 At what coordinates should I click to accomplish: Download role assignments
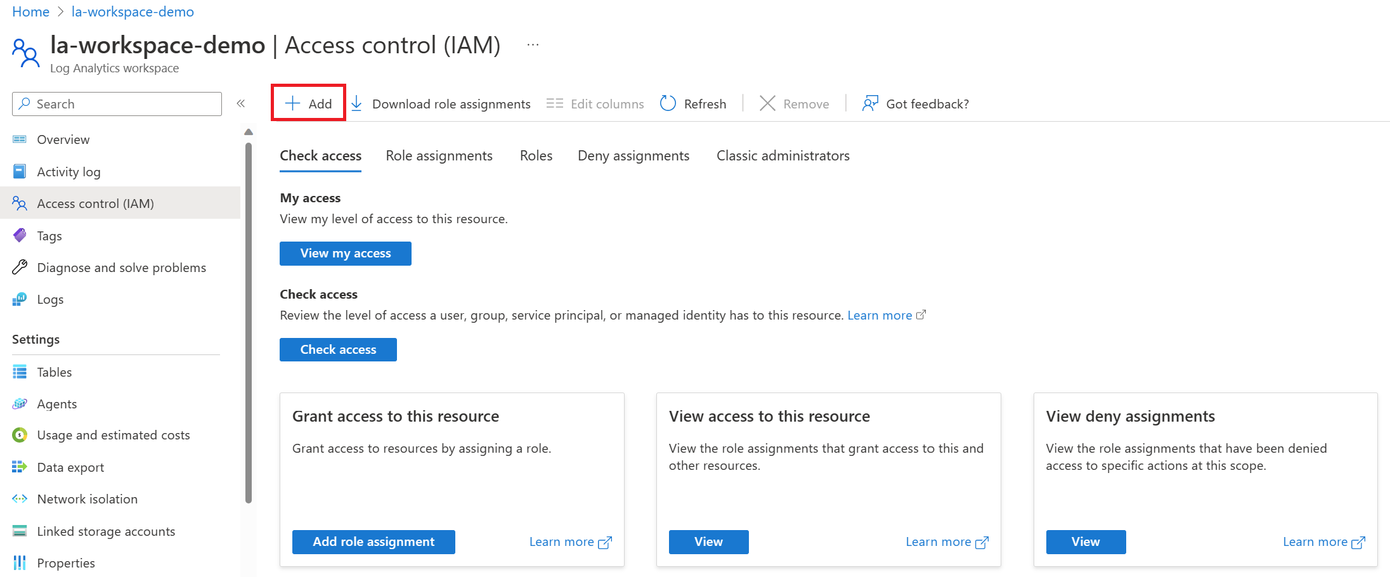pyautogui.click(x=451, y=103)
